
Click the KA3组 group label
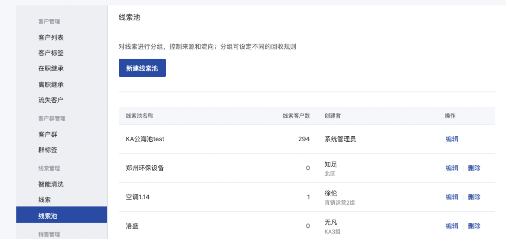[332, 232]
